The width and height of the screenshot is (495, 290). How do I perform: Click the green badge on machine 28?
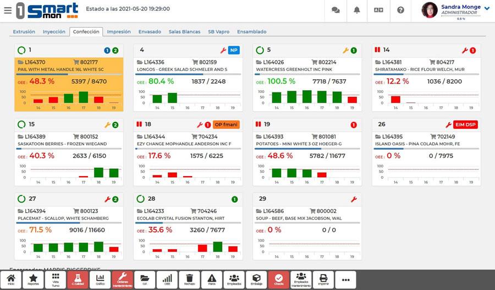[x=234, y=199]
